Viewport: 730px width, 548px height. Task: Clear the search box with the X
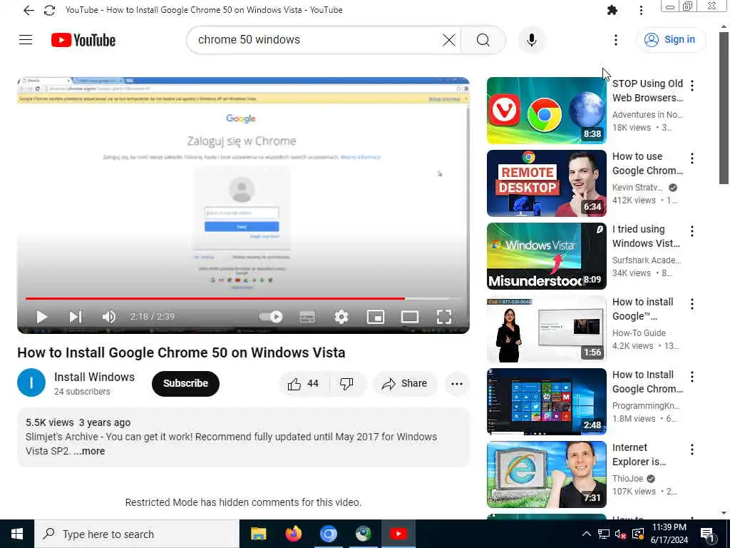click(449, 40)
